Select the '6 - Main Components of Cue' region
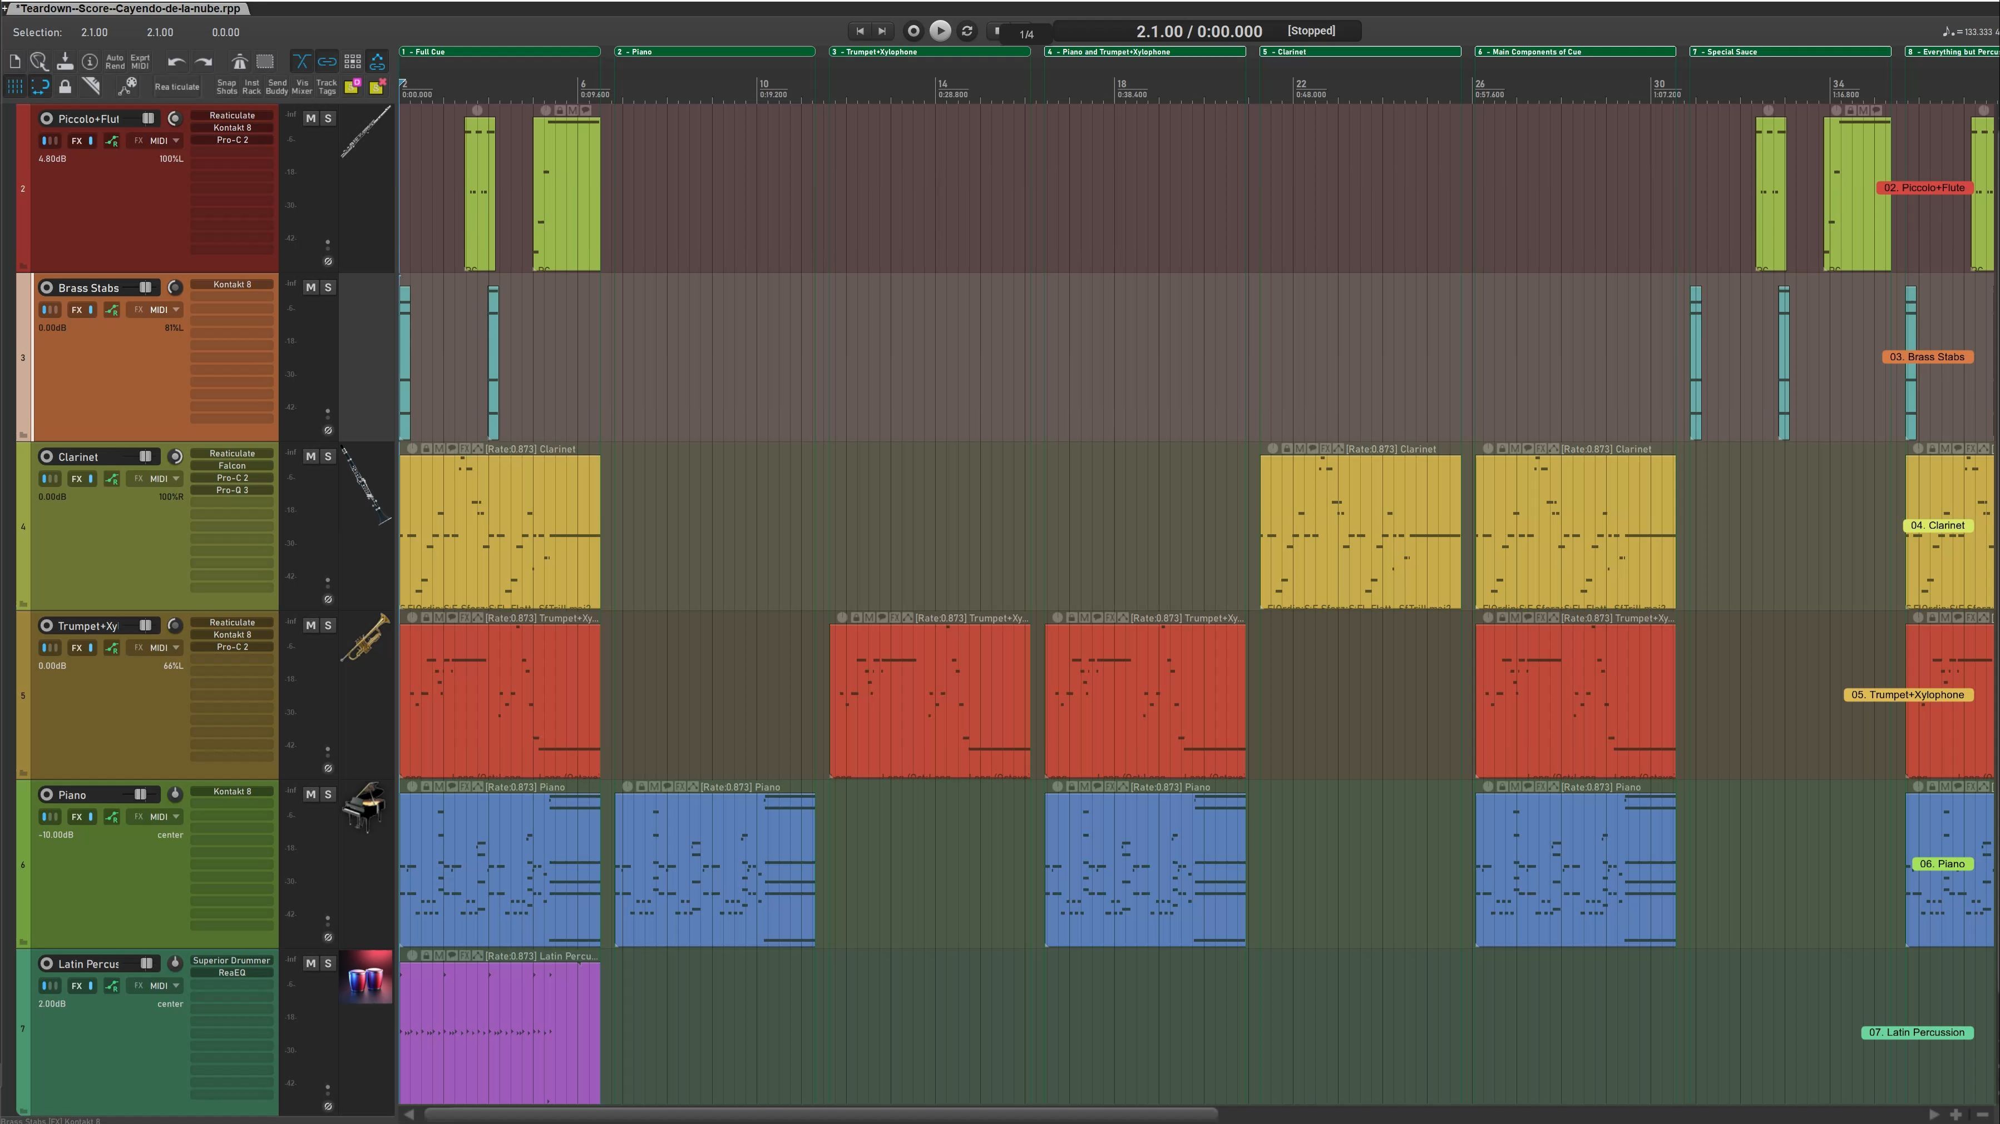Viewport: 2000px width, 1124px height. pos(1574,52)
